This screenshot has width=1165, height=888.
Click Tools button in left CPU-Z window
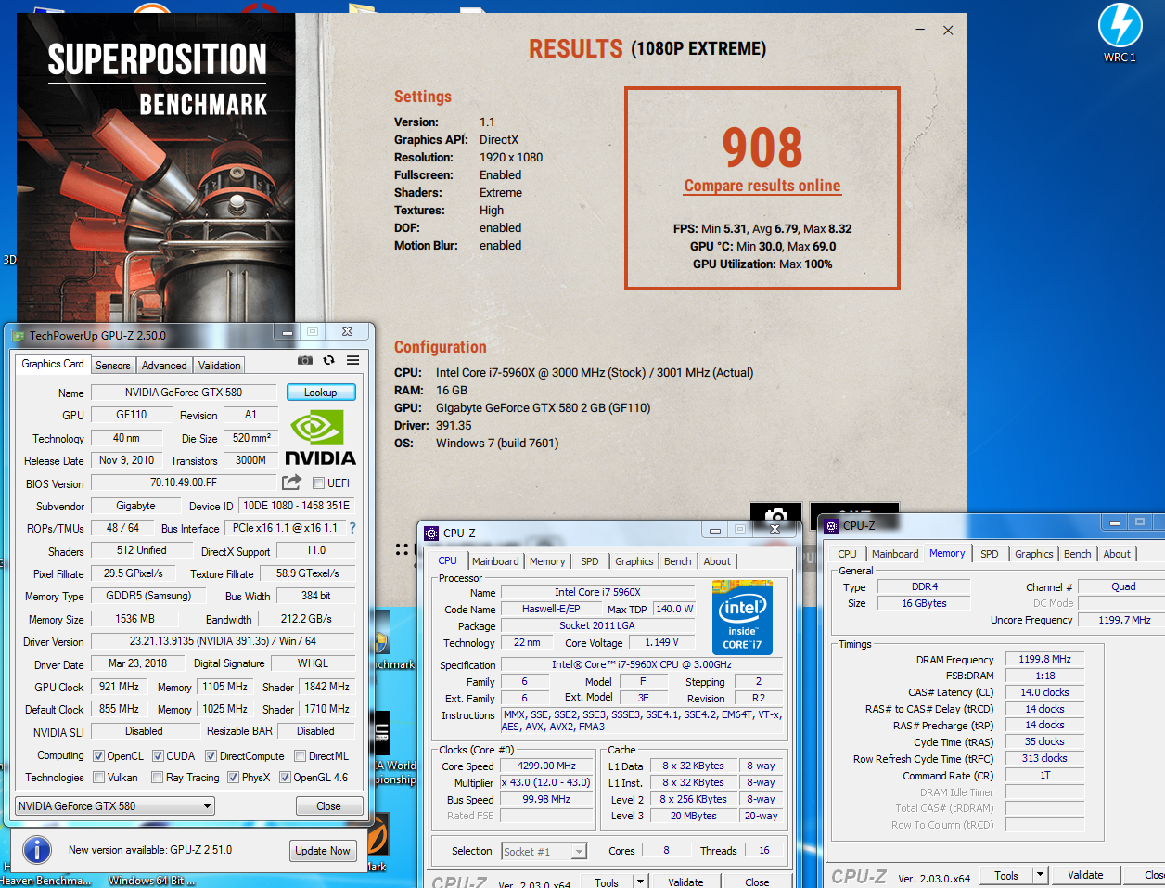click(607, 882)
